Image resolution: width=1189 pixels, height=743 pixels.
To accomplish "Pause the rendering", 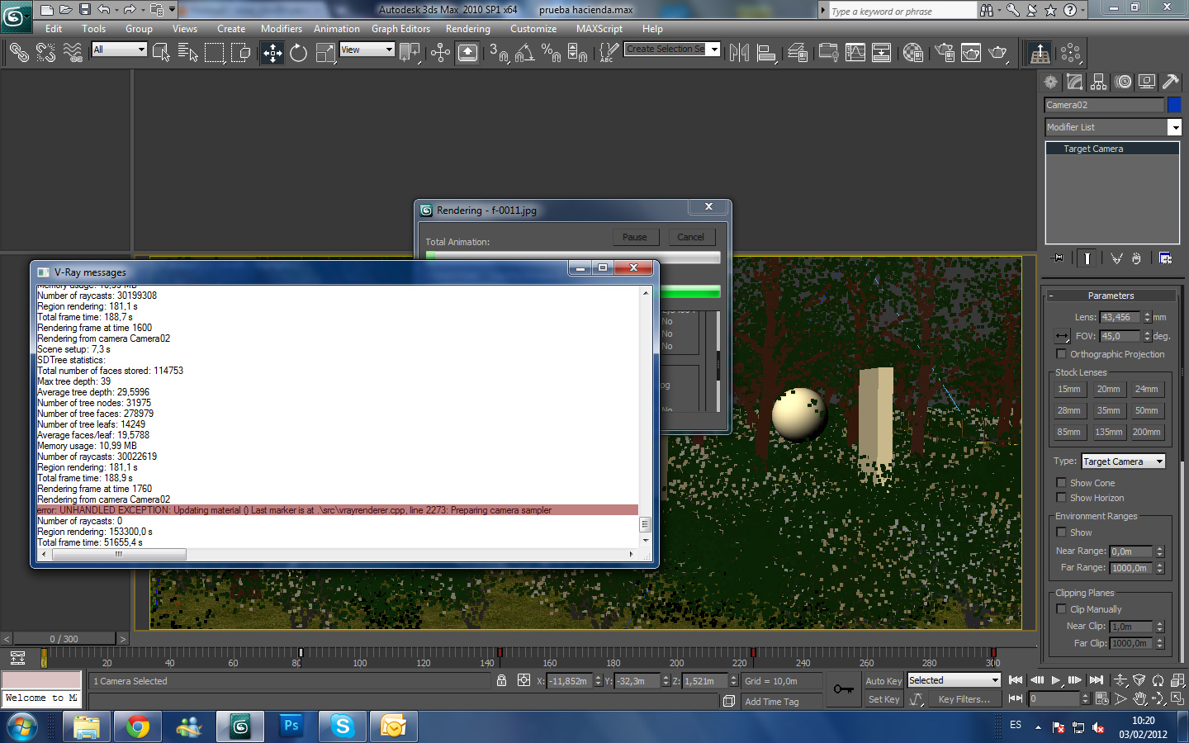I will (x=635, y=237).
